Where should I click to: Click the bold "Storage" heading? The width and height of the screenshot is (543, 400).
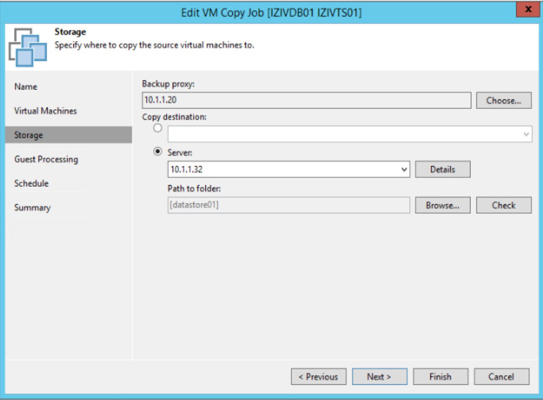[x=70, y=32]
